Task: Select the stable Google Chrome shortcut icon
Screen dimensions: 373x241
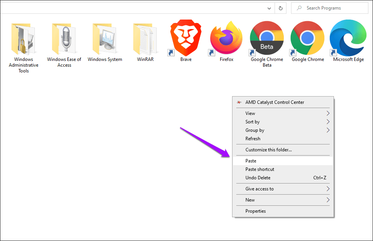Action: point(308,38)
